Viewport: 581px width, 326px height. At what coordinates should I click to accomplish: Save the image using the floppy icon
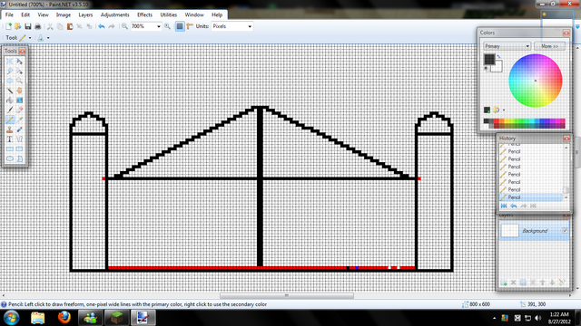pos(28,26)
